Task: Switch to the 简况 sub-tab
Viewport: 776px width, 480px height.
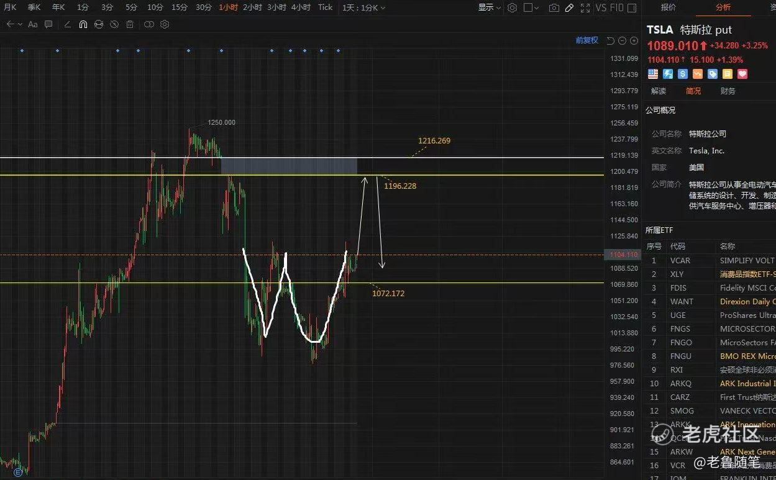Action: (x=693, y=91)
